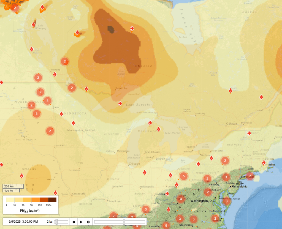The width and height of the screenshot is (282, 229).
Task: Step forward with the fast-forward button
Action: click(88, 222)
